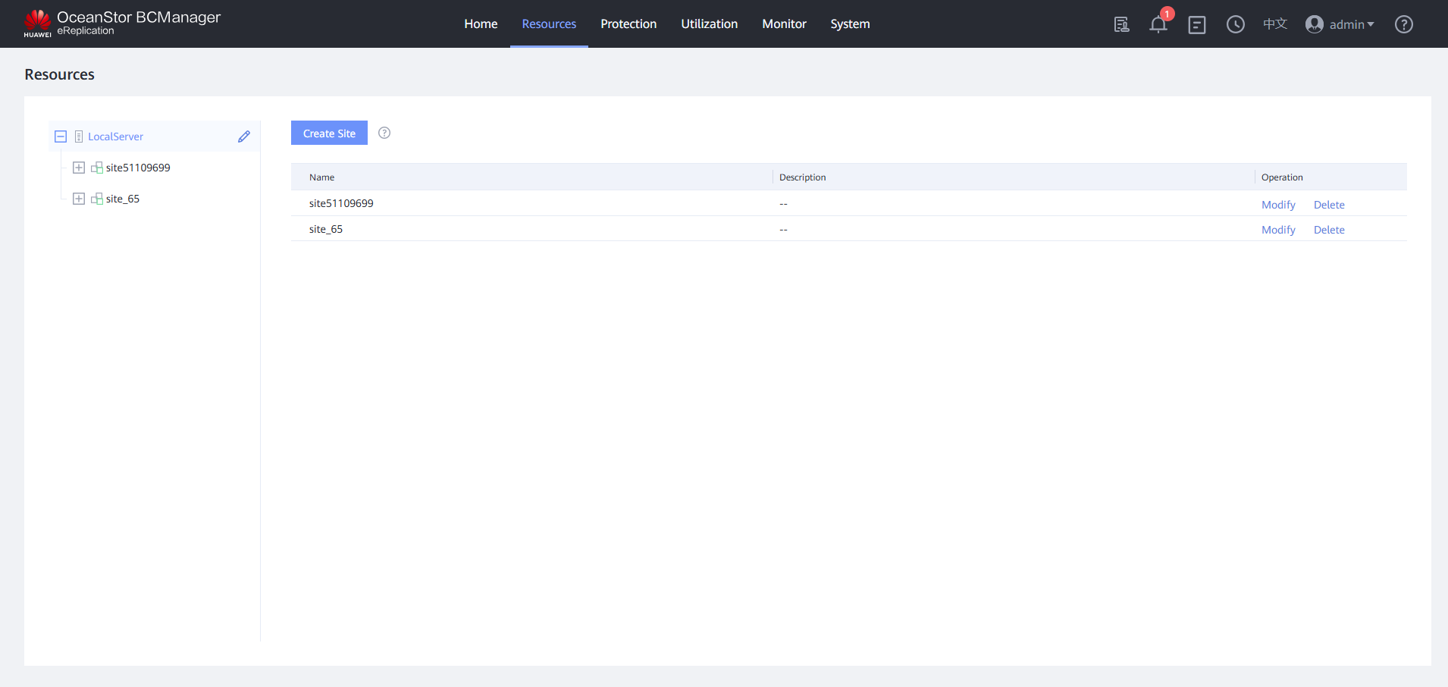Click help icon next to Create Site
The width and height of the screenshot is (1448, 687).
pos(384,133)
